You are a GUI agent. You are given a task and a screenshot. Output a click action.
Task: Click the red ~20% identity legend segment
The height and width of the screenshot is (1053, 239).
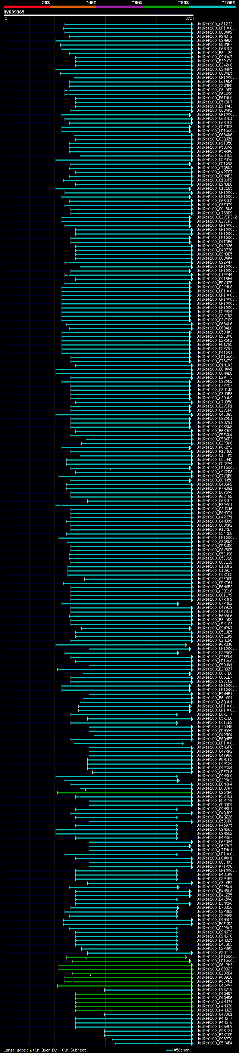[x=27, y=7]
